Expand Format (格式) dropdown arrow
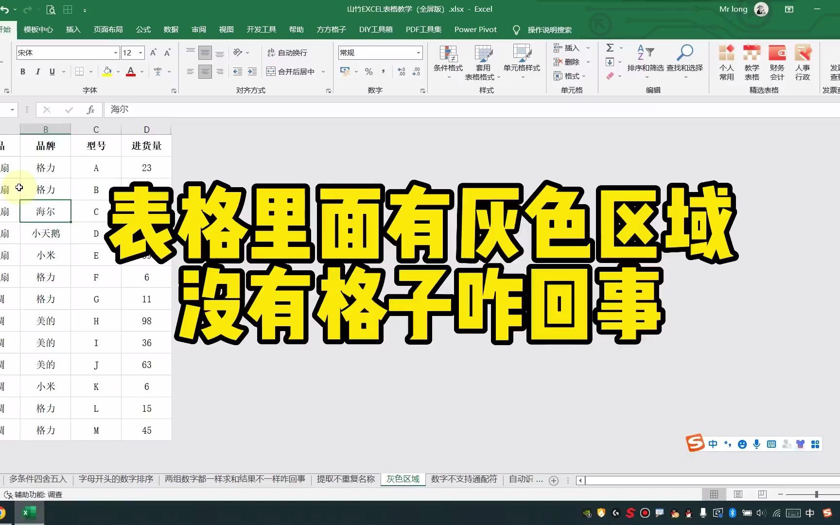The height and width of the screenshot is (525, 840). [x=584, y=76]
